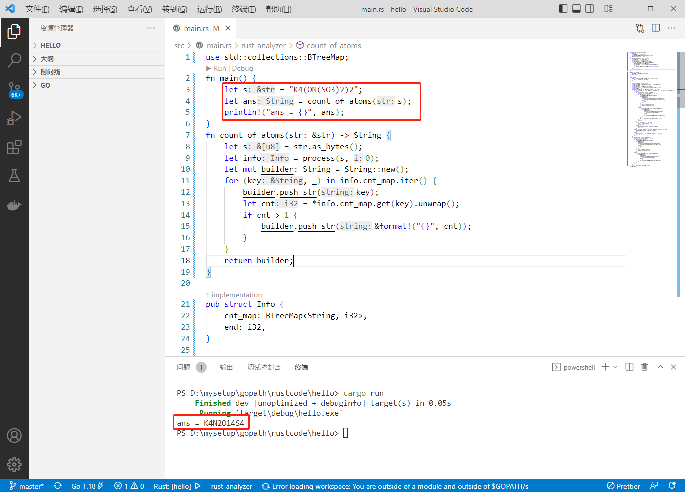
Task: Open changes compare icon in editor toolbar
Action: point(640,28)
